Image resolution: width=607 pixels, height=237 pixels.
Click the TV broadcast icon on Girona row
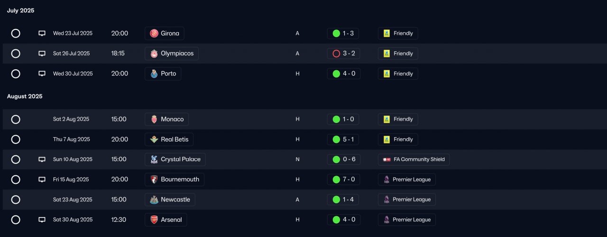pyautogui.click(x=42, y=33)
